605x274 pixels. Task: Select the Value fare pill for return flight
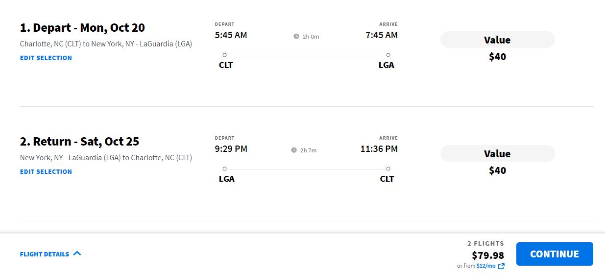click(497, 153)
